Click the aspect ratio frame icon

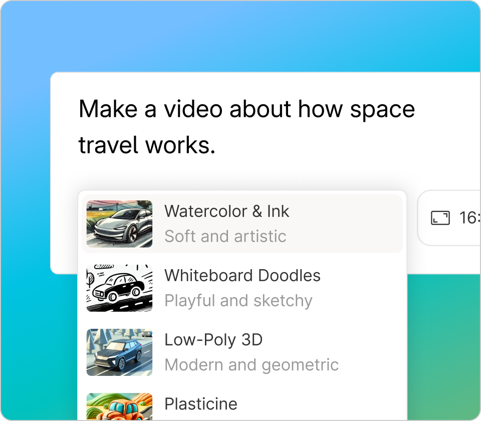[440, 218]
